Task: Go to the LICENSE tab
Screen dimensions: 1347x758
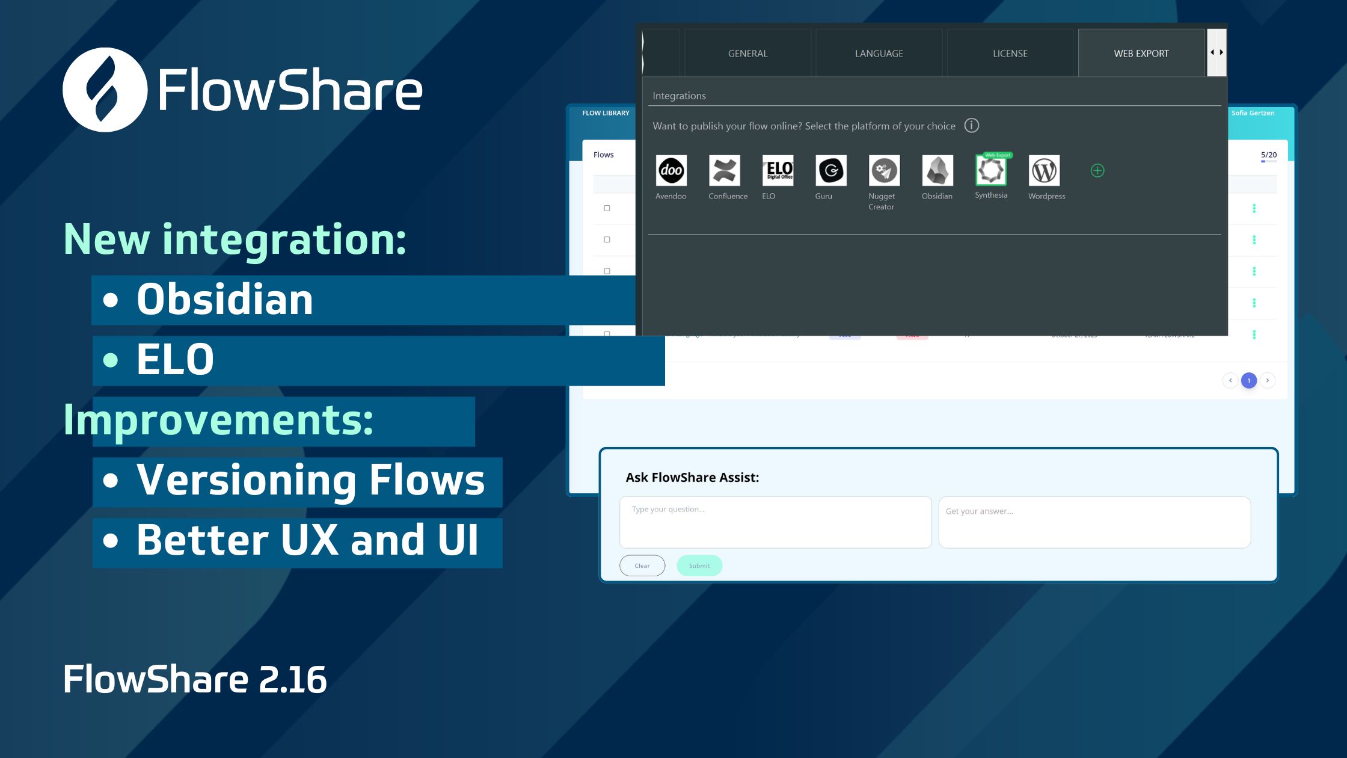Action: (x=1010, y=53)
